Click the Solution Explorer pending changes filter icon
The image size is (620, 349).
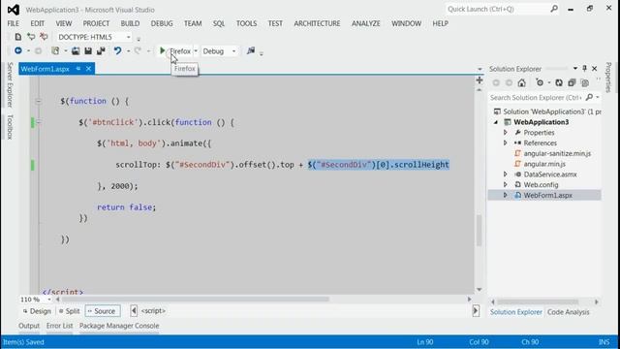[540, 82]
